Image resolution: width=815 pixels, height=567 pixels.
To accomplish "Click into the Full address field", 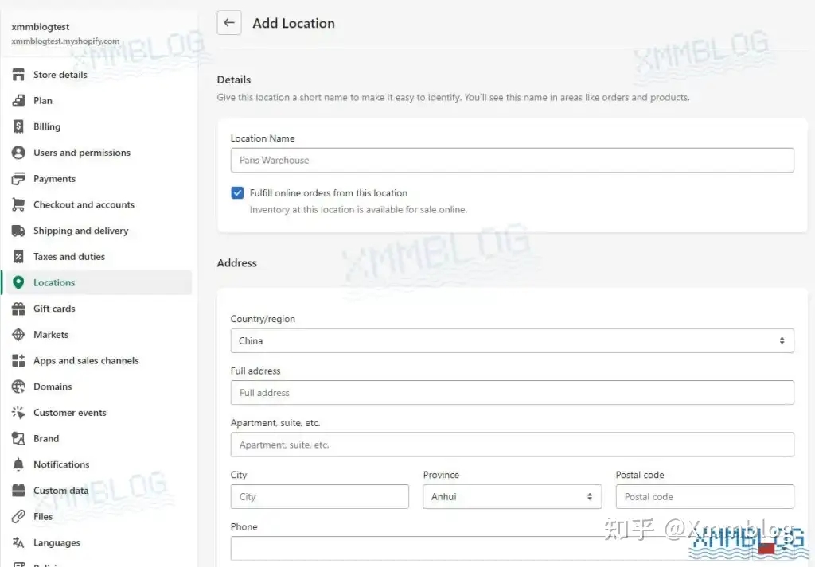I will coord(512,393).
